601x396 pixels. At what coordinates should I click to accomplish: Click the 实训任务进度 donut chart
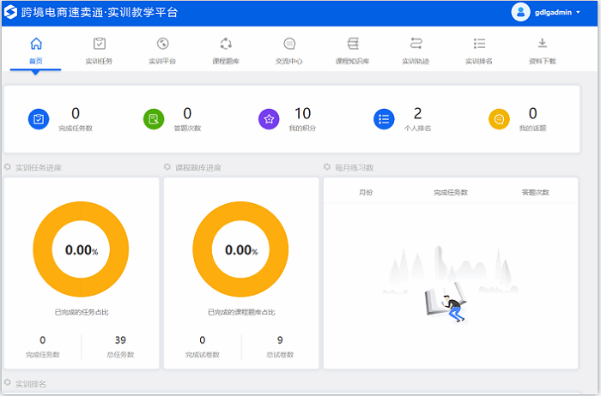pyautogui.click(x=81, y=249)
